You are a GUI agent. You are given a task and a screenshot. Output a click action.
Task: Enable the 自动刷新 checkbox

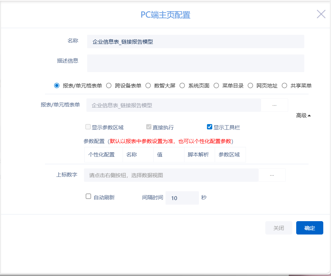click(89, 197)
